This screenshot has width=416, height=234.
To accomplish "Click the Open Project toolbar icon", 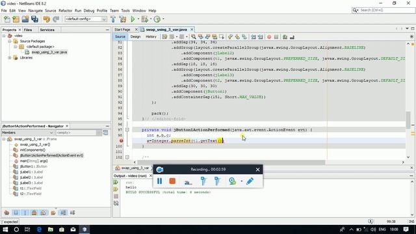I will click(x=25, y=19).
